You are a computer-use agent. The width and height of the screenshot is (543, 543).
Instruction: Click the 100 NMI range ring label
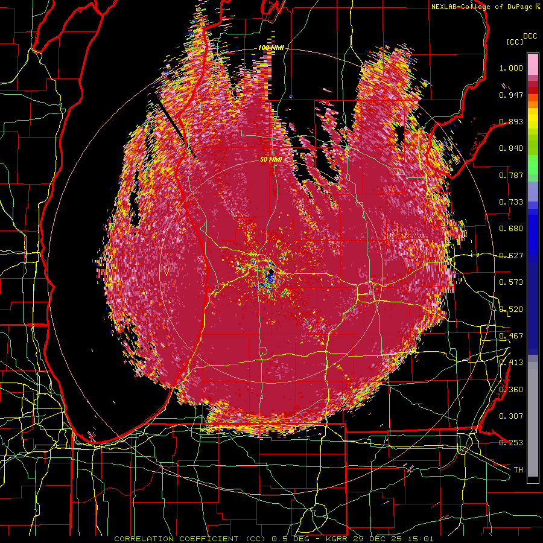270,48
